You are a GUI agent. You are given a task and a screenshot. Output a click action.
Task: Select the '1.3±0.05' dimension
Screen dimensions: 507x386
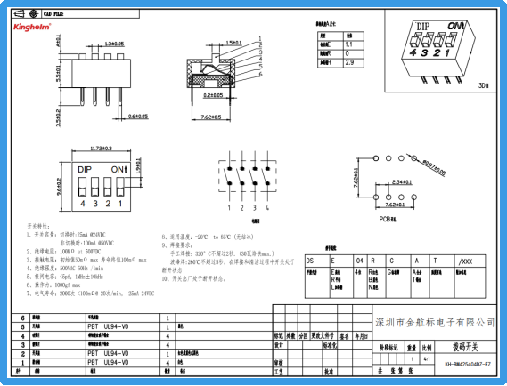114,44
